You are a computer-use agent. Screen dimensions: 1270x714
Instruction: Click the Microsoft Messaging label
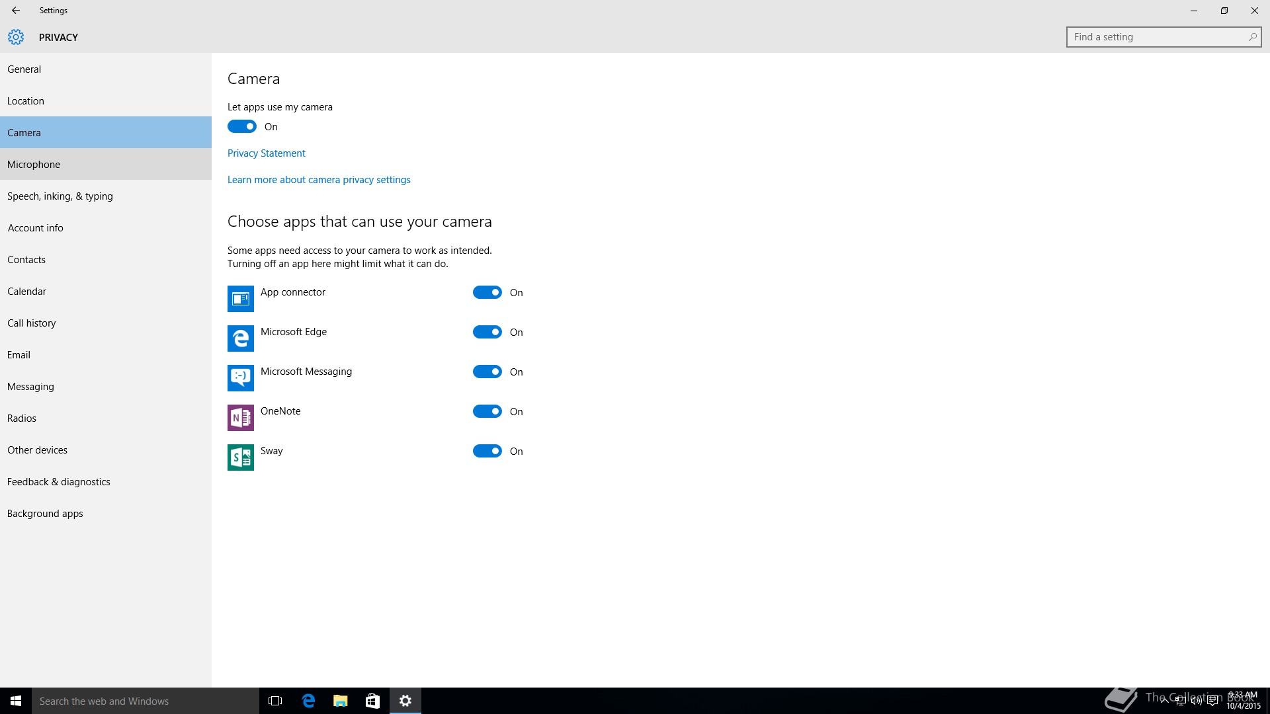306,372
